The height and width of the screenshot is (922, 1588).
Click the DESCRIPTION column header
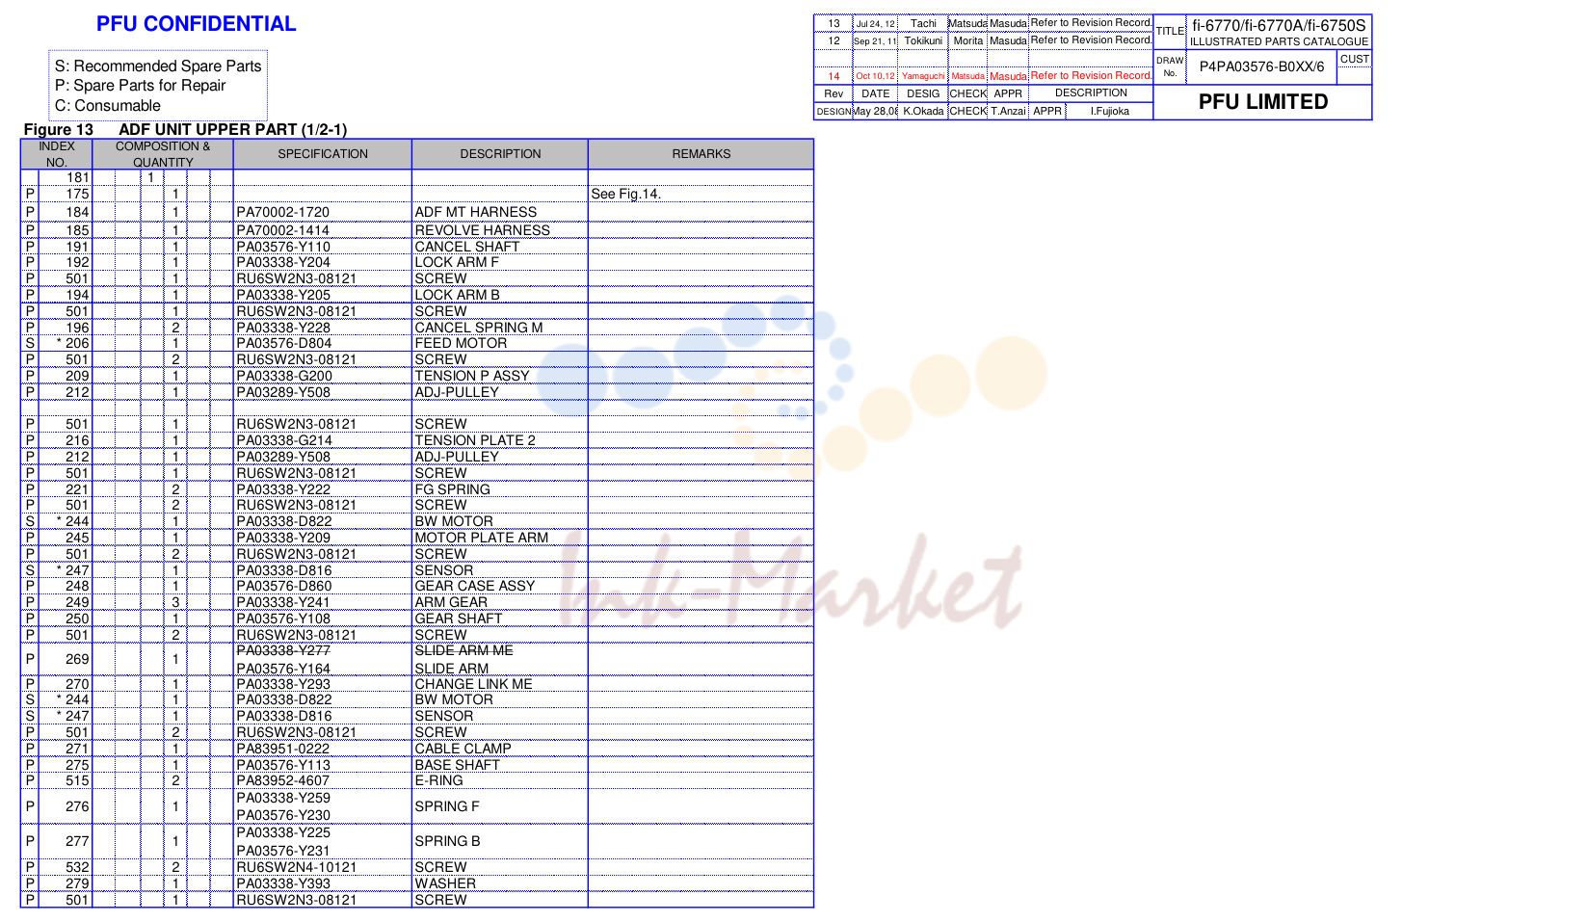(x=500, y=154)
